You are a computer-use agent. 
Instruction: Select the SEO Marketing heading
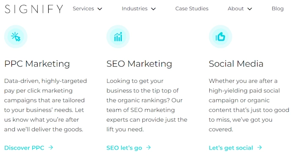click(139, 64)
